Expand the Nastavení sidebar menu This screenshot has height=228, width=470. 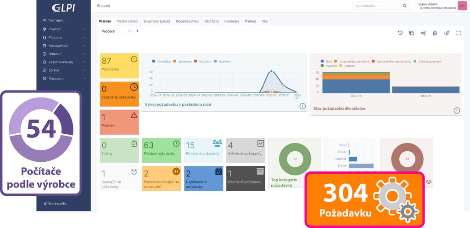tap(63, 79)
